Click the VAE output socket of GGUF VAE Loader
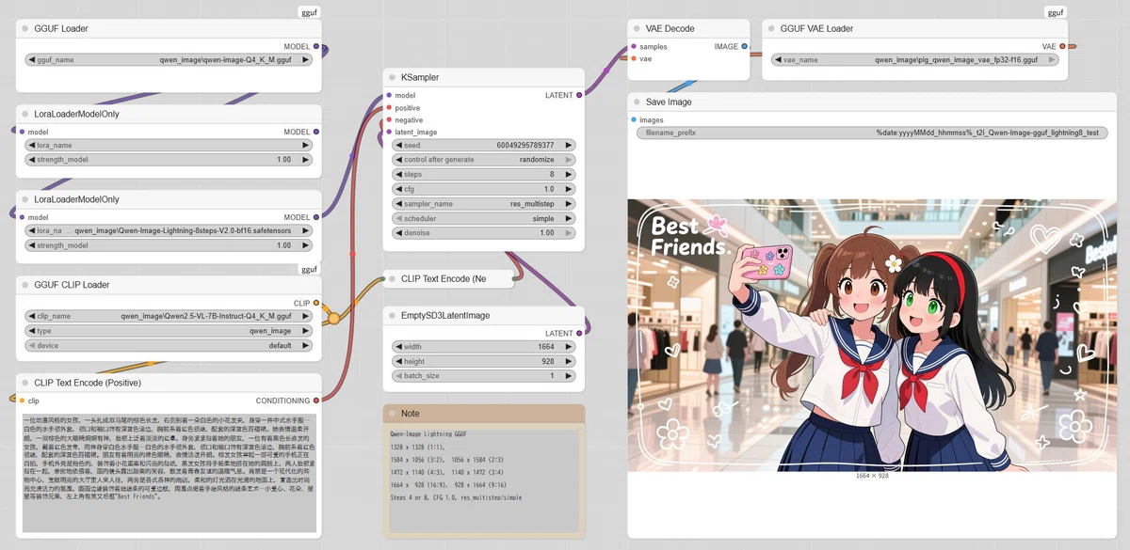 (1062, 46)
